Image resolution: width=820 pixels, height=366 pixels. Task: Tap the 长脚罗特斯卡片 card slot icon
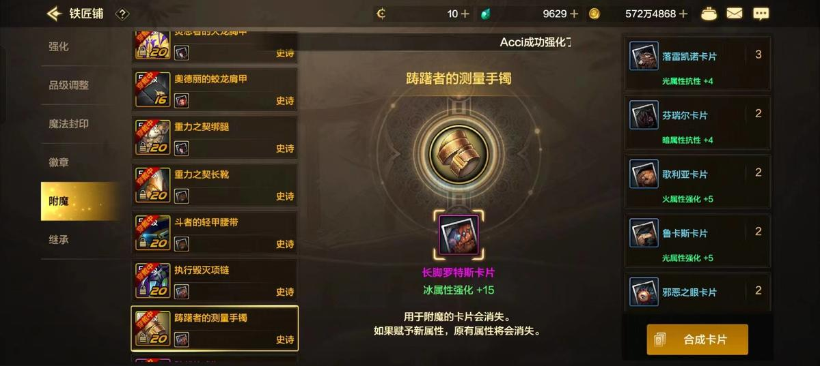[459, 234]
